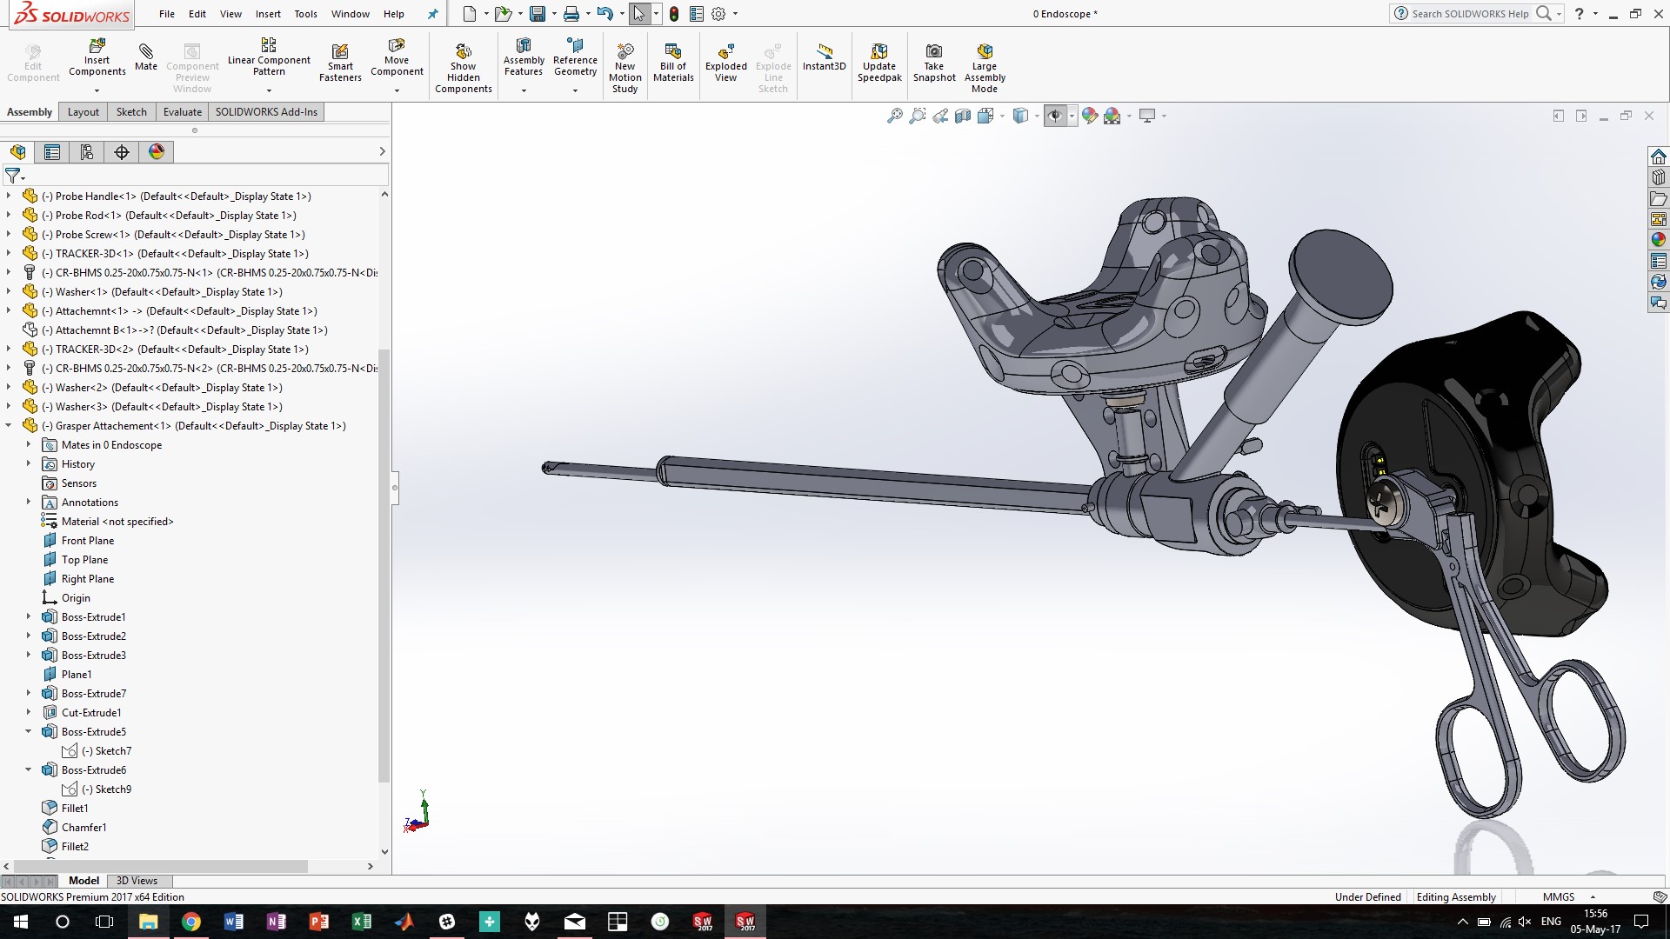This screenshot has width=1670, height=939.
Task: Open the Section View tool
Action: [x=963, y=116]
